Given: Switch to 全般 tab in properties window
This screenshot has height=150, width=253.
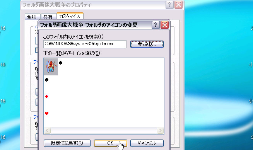Looking at the screenshot, I should coord(32,17).
